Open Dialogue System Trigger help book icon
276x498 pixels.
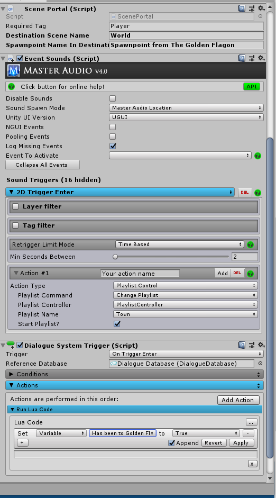[x=242, y=345]
